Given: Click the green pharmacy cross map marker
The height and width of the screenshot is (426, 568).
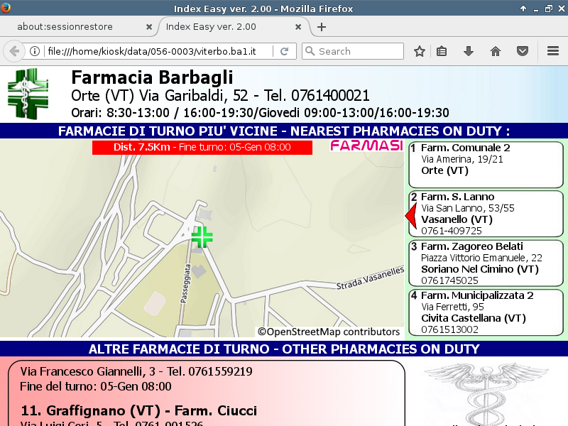Looking at the screenshot, I should [x=202, y=237].
